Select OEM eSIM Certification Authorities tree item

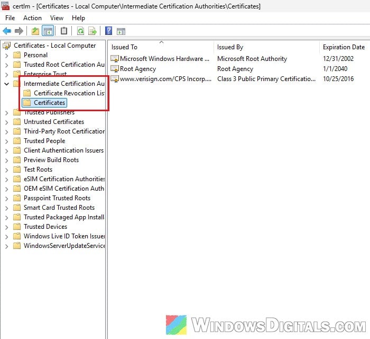(64, 189)
